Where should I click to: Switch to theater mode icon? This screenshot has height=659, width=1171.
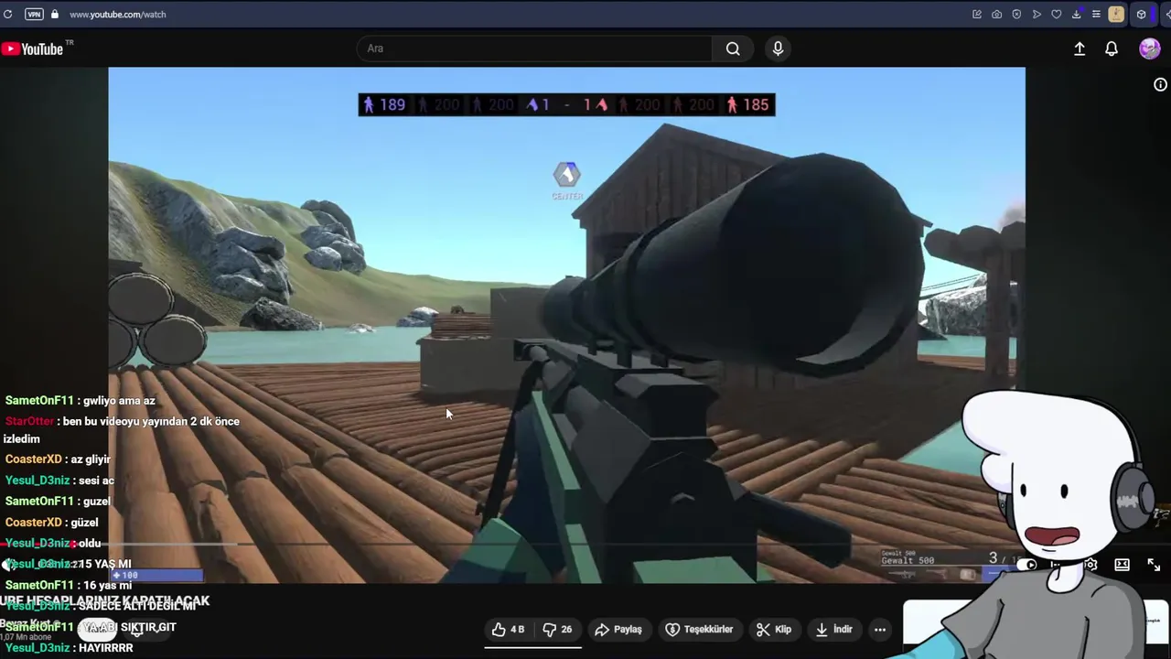click(1123, 565)
